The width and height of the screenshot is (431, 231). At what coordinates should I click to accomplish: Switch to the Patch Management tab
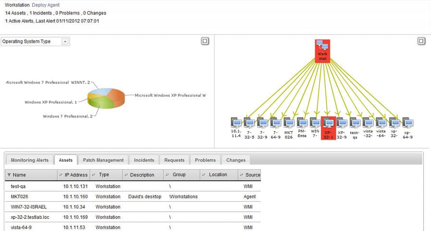click(103, 160)
